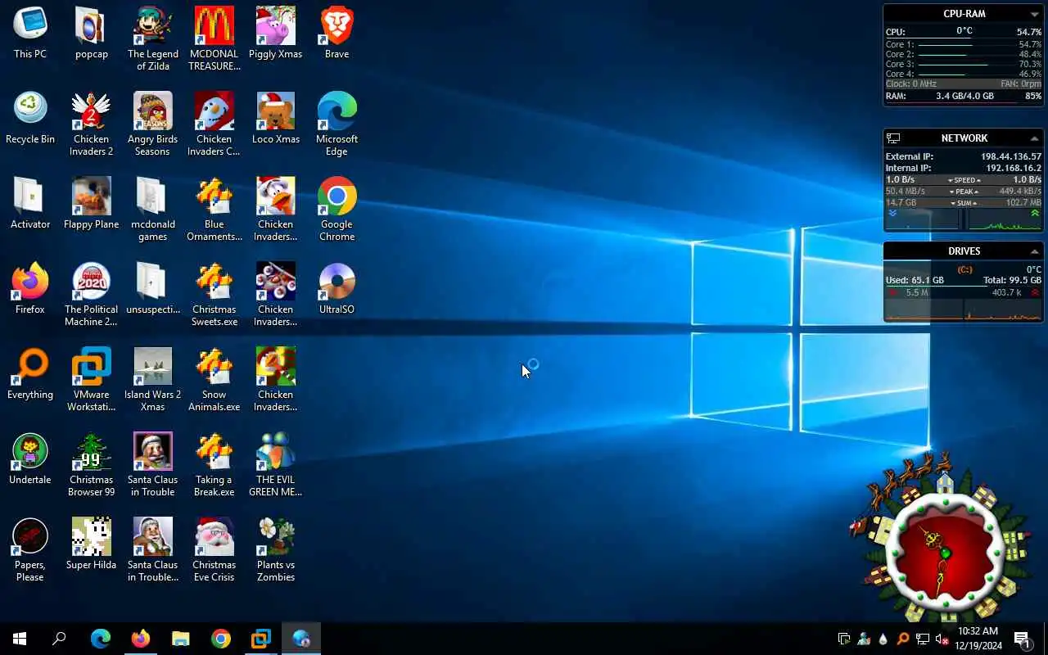Launch Google Chrome from the taskbar
Viewport: 1048px width, 655px height.
(221, 639)
